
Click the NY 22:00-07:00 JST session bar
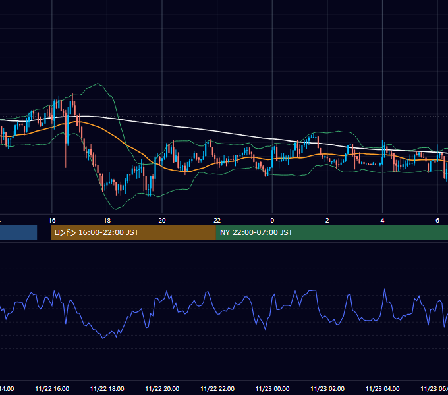click(x=331, y=232)
